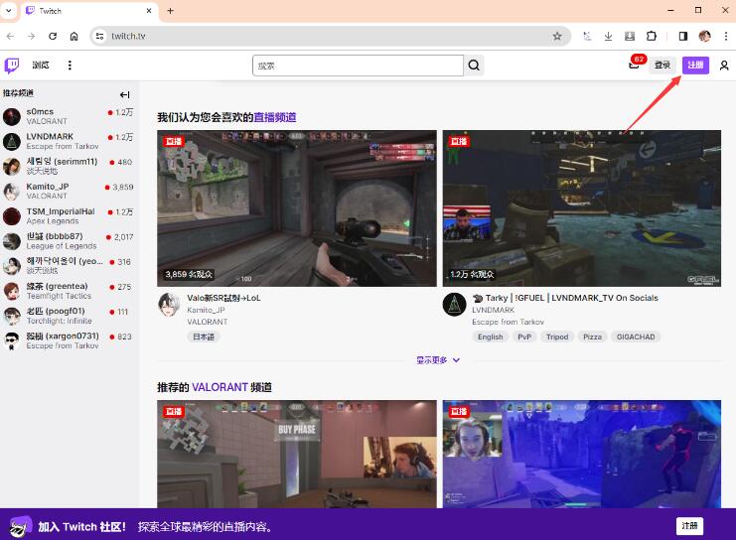Open the three-dot more menu beside 浏览

(x=70, y=66)
